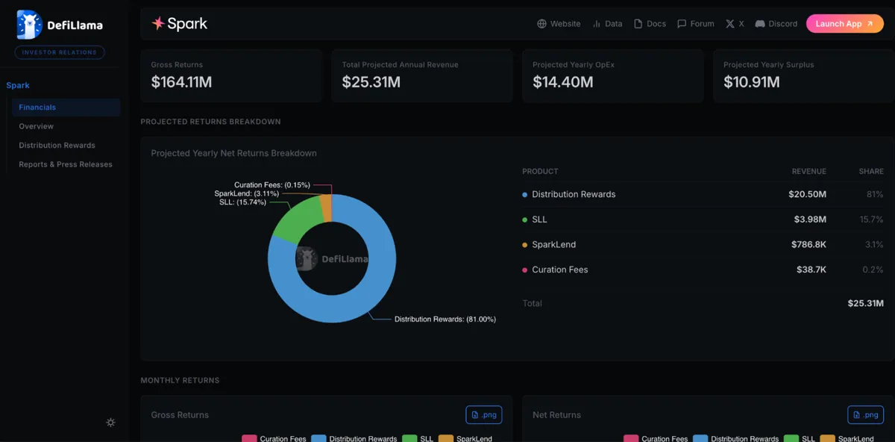This screenshot has height=442, width=895.
Task: Click the arrow icon in Launch App
Action: pyautogui.click(x=870, y=24)
